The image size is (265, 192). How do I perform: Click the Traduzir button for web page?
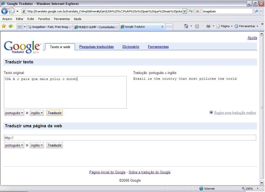tap(54, 145)
